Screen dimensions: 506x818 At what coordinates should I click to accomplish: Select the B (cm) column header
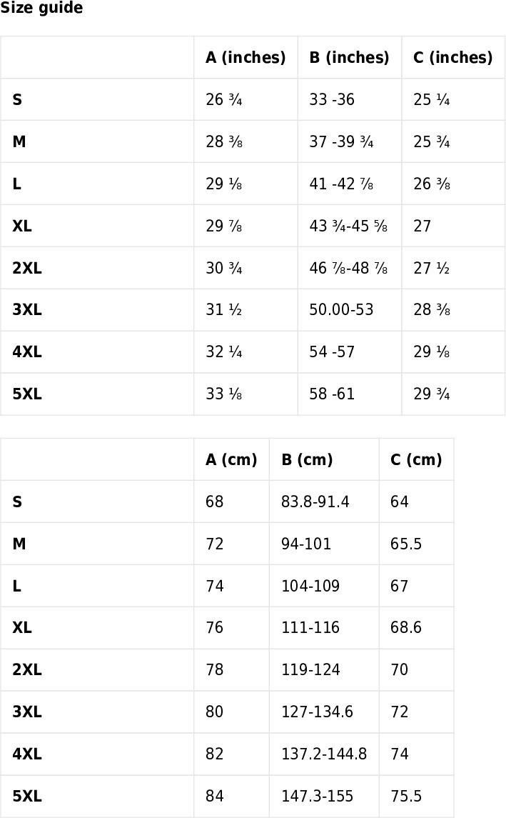[307, 459]
